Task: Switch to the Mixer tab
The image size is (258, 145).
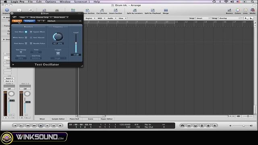Action: [x=42, y=119]
